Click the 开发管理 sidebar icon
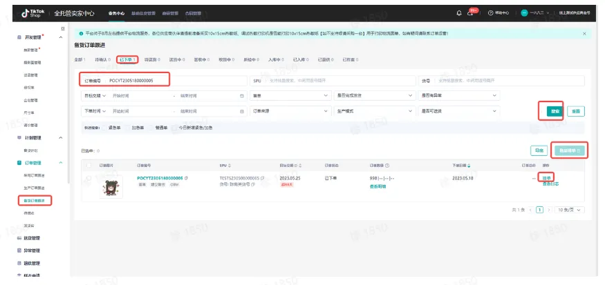The height and width of the screenshot is (285, 605). (19, 37)
